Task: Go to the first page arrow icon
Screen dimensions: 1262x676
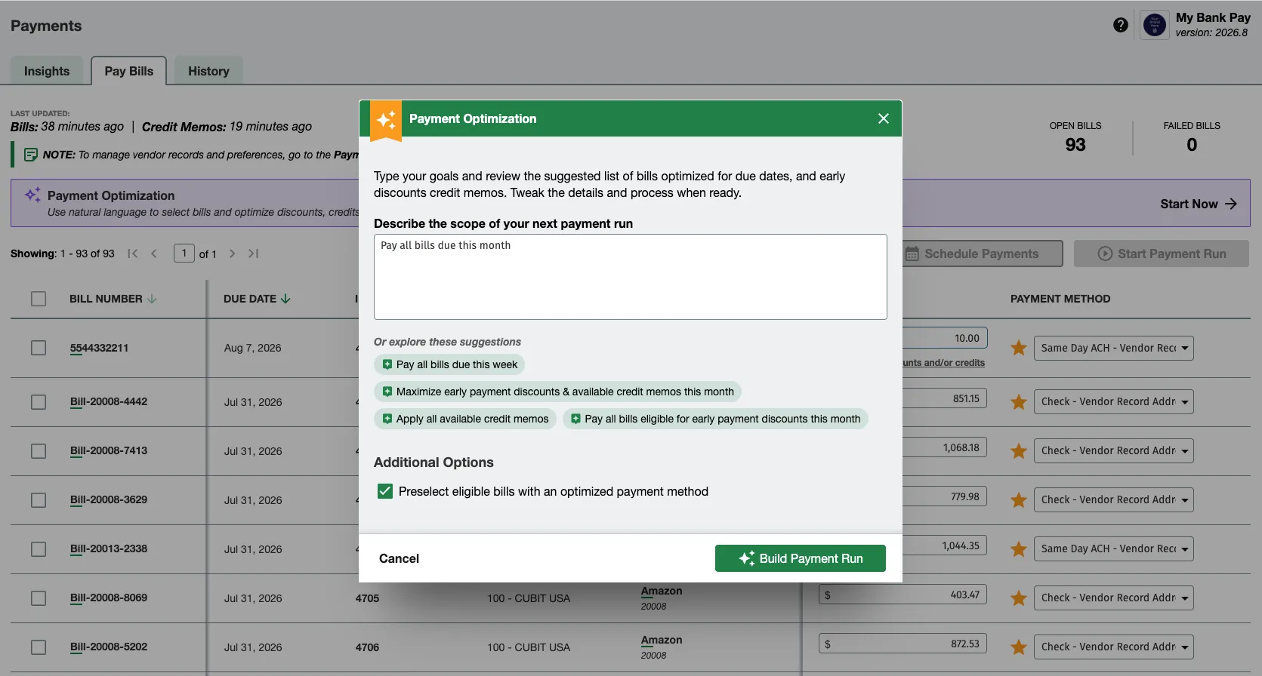Action: tap(133, 253)
